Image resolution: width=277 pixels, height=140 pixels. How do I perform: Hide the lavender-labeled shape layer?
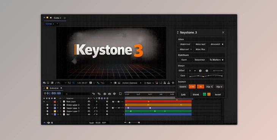47,108
